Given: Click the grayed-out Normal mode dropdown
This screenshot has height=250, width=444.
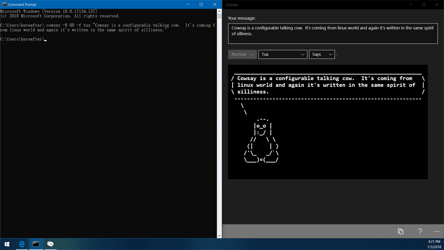Looking at the screenshot, I should tap(242, 54).
